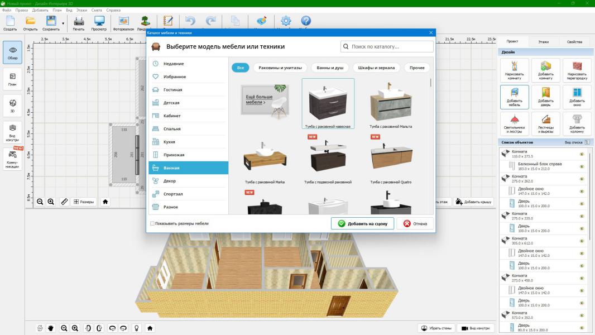The width and height of the screenshot is (595, 335).
Task: Click the ruler measure tool icon
Action: coord(64,202)
